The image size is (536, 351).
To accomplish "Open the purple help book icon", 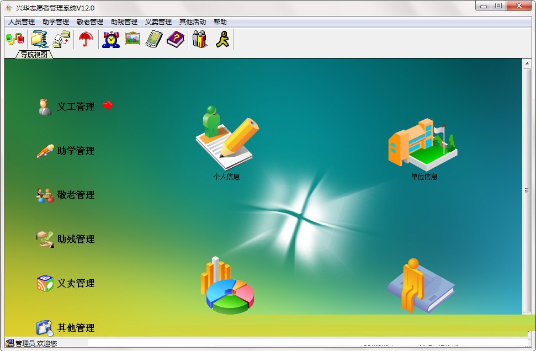I will 176,39.
